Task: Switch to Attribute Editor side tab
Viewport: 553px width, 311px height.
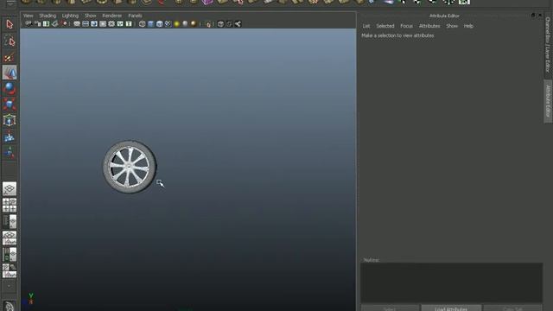Action: pyautogui.click(x=548, y=101)
